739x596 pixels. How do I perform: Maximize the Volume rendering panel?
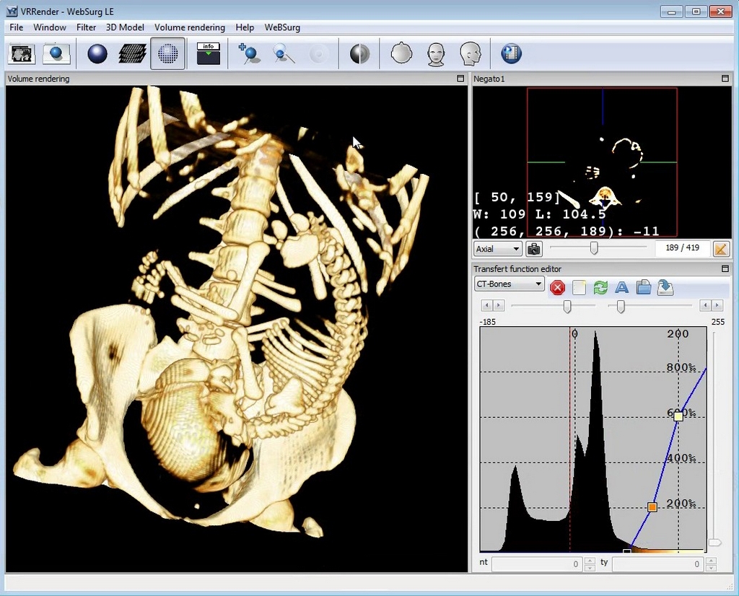[460, 79]
